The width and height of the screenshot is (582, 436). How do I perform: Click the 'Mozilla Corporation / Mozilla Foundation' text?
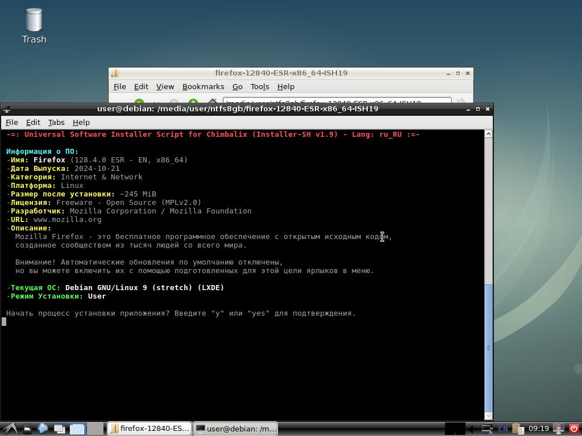(x=161, y=211)
